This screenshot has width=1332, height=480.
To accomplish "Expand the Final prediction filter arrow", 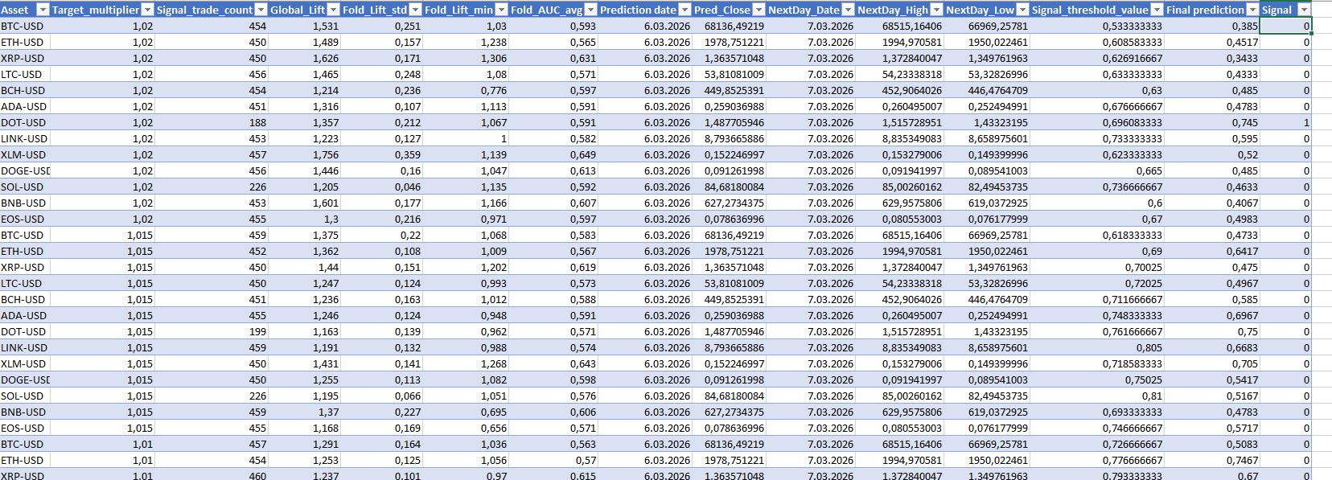I will tap(1252, 10).
